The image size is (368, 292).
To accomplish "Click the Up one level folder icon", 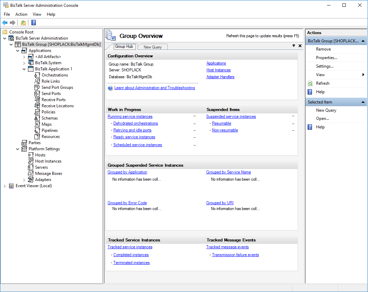I will pyautogui.click(x=23, y=23).
